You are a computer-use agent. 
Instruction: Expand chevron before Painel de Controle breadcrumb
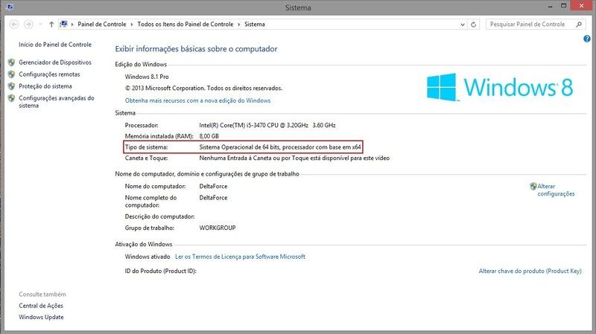point(72,25)
